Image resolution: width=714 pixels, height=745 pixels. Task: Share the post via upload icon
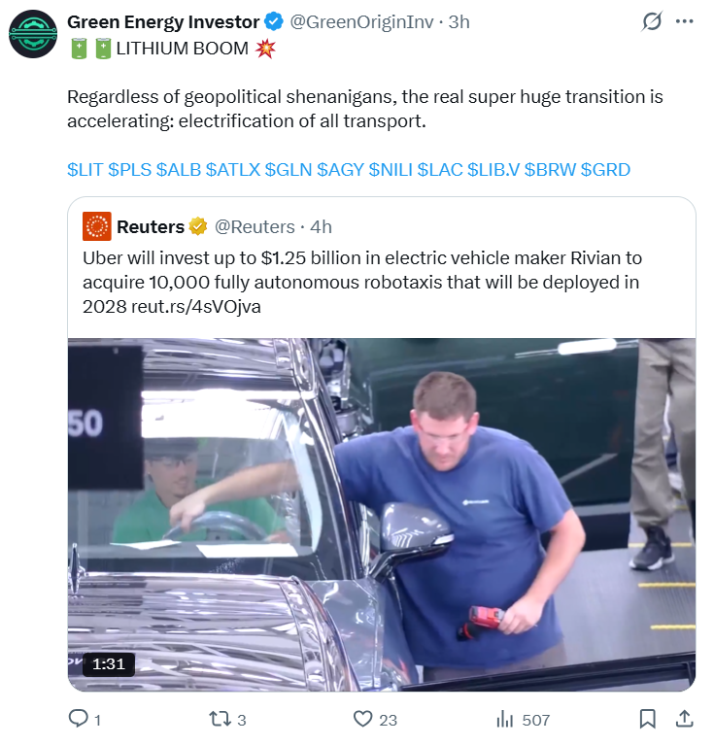click(683, 719)
